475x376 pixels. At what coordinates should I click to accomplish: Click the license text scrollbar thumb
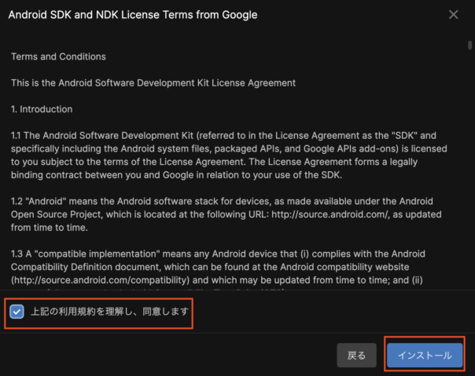(x=469, y=46)
